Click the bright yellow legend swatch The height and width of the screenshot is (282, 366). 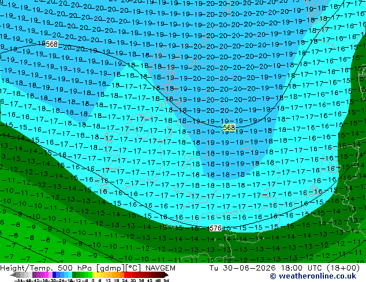(94, 275)
